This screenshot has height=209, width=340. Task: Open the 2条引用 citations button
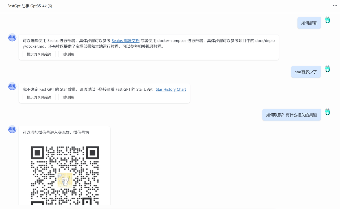(x=68, y=54)
